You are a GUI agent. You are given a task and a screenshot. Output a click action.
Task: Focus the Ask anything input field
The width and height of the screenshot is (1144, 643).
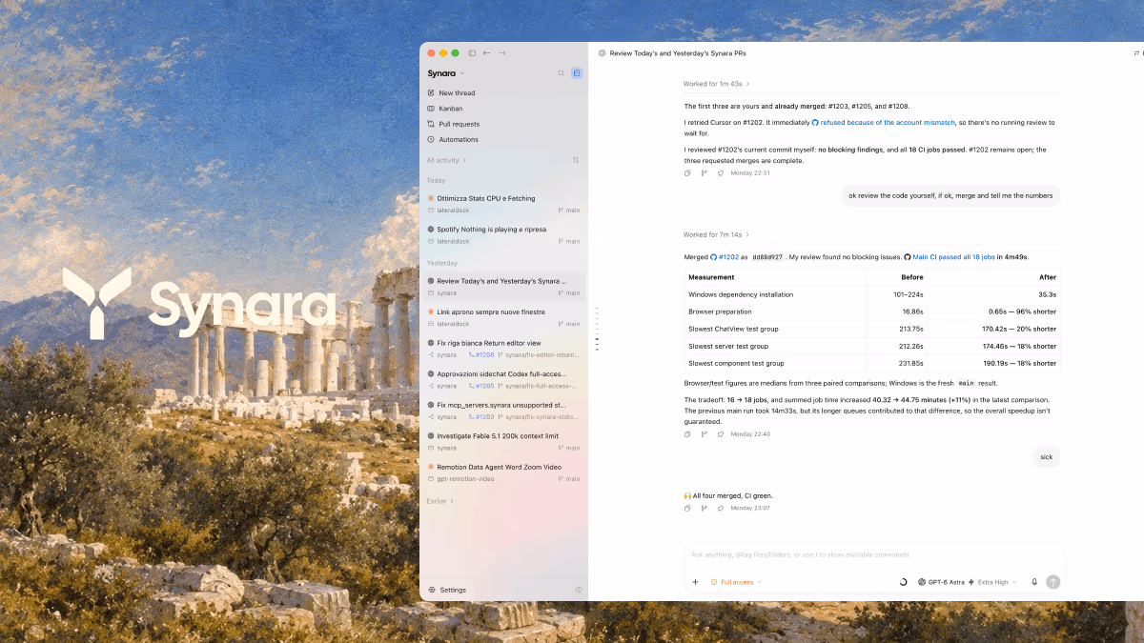872,554
